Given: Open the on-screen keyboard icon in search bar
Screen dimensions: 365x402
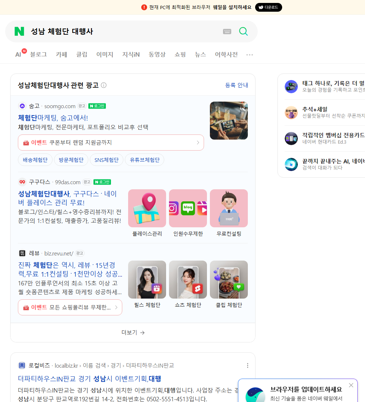Looking at the screenshot, I should pyautogui.click(x=227, y=31).
